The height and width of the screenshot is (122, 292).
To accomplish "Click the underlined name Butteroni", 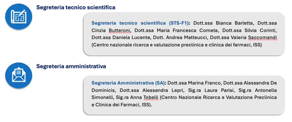I will [120, 31].
